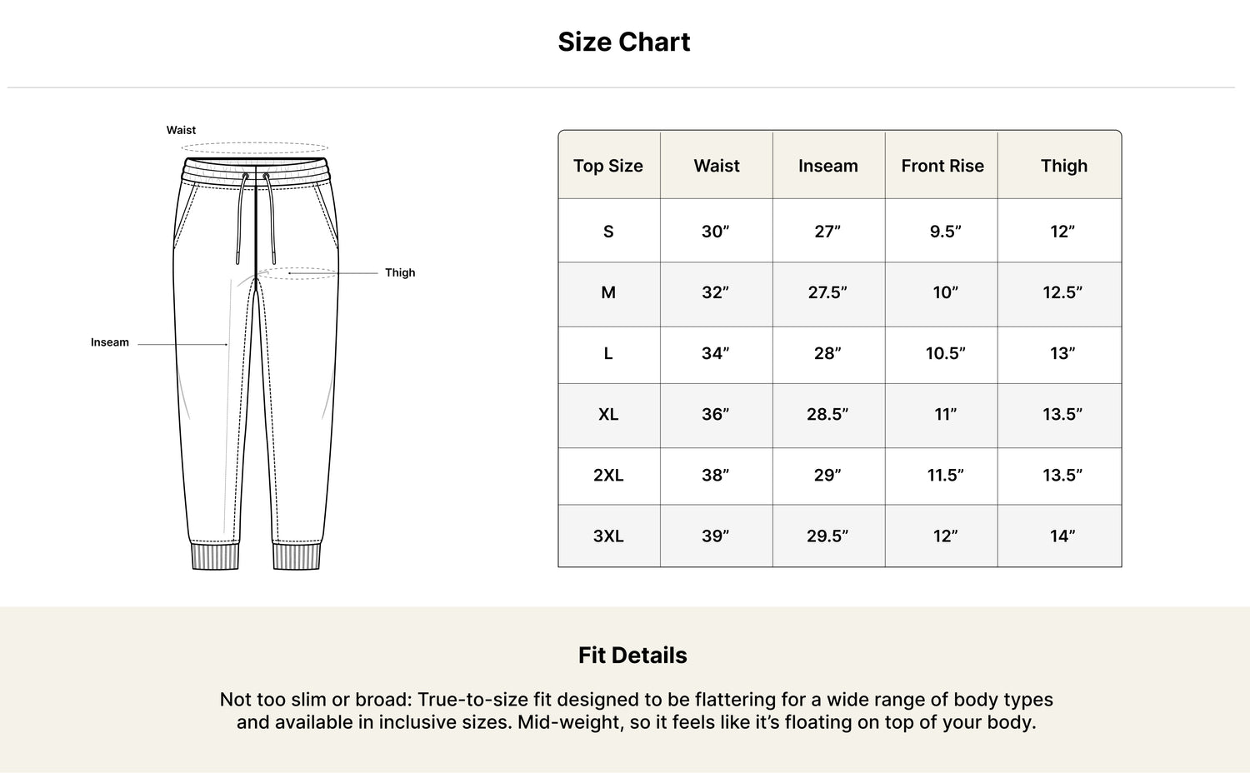Click the Inseam label beside the diagram
This screenshot has height=773, width=1250.
pyautogui.click(x=110, y=342)
